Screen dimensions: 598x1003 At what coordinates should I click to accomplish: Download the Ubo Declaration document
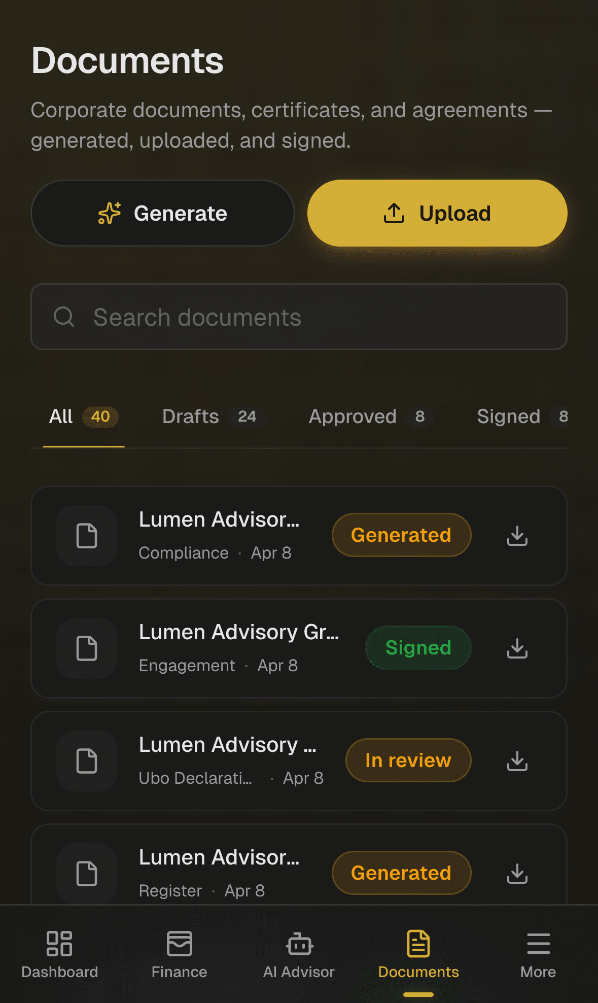(x=517, y=761)
